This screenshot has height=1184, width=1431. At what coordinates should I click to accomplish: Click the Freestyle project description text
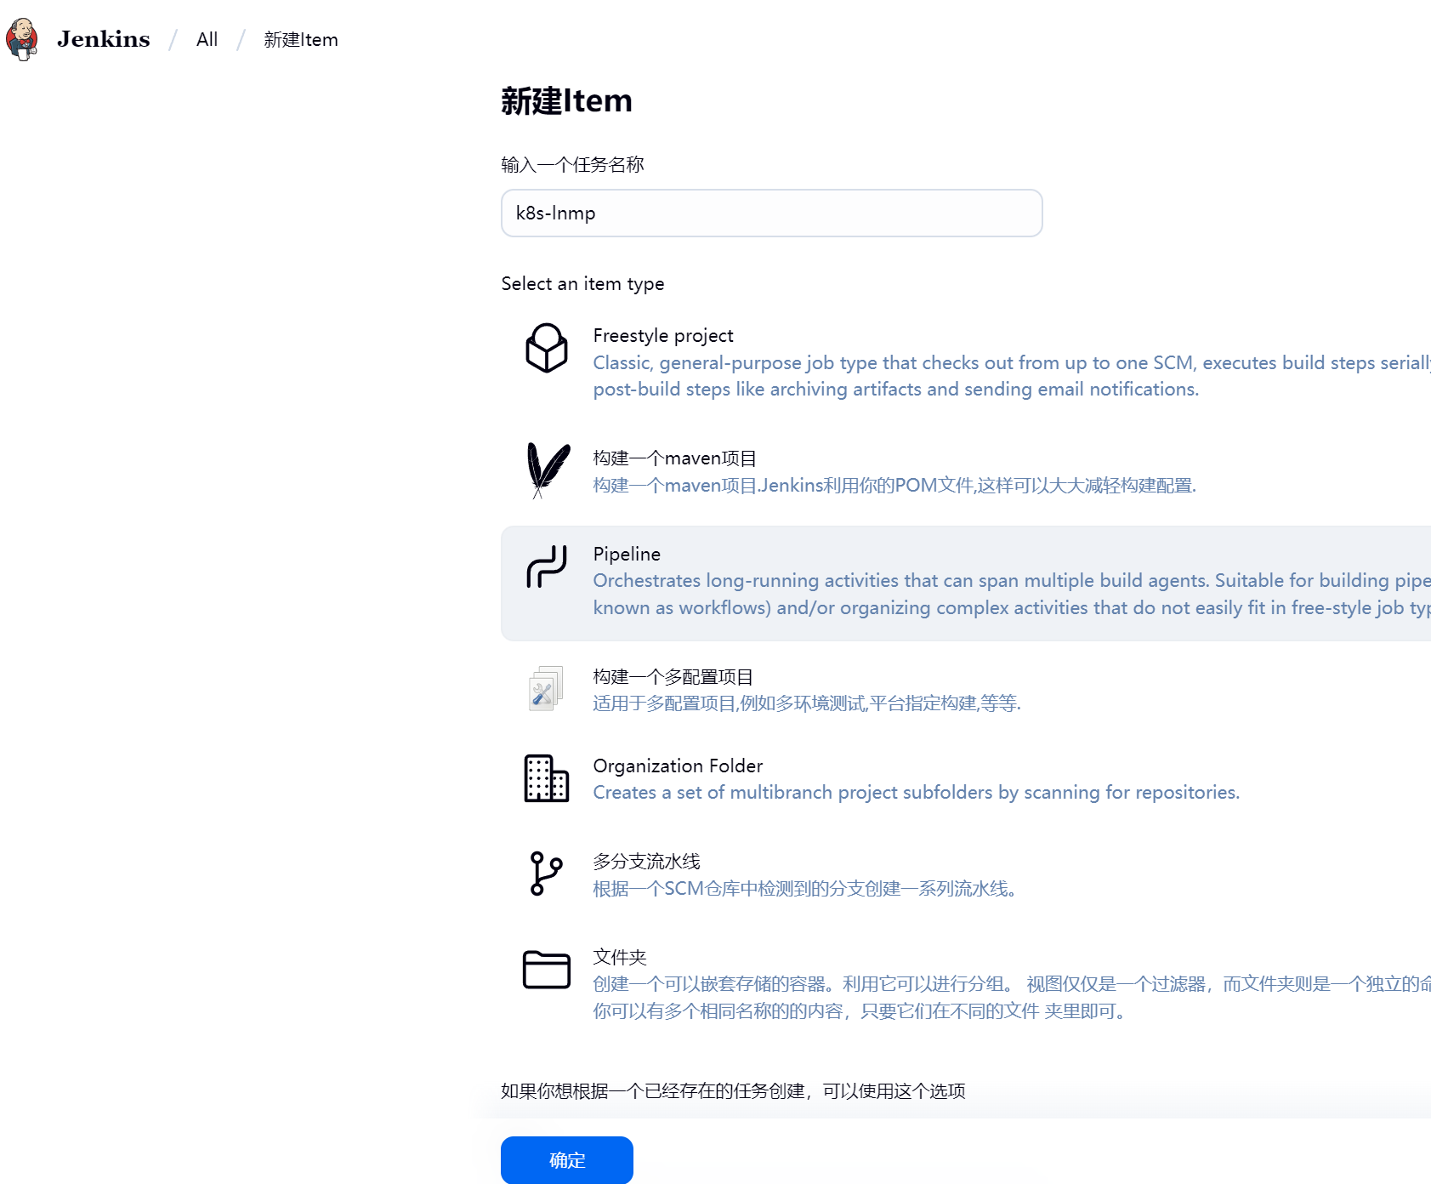[x=1012, y=376]
